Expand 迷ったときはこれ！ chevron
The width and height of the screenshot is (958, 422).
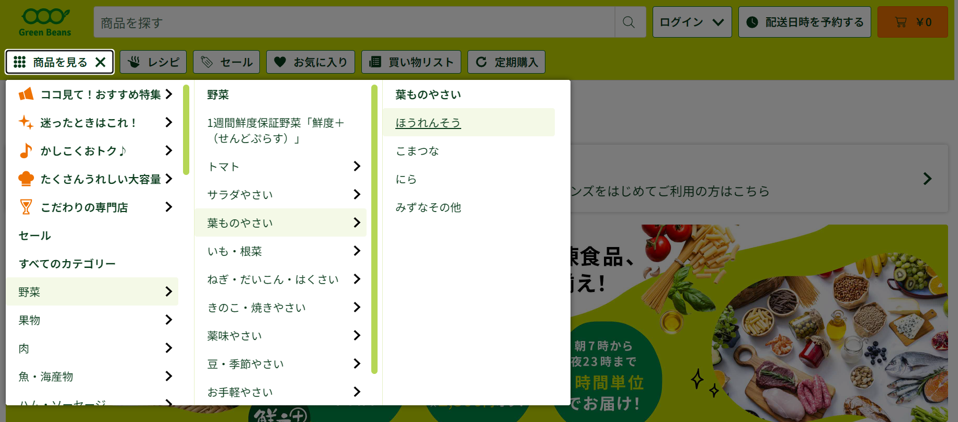point(168,122)
